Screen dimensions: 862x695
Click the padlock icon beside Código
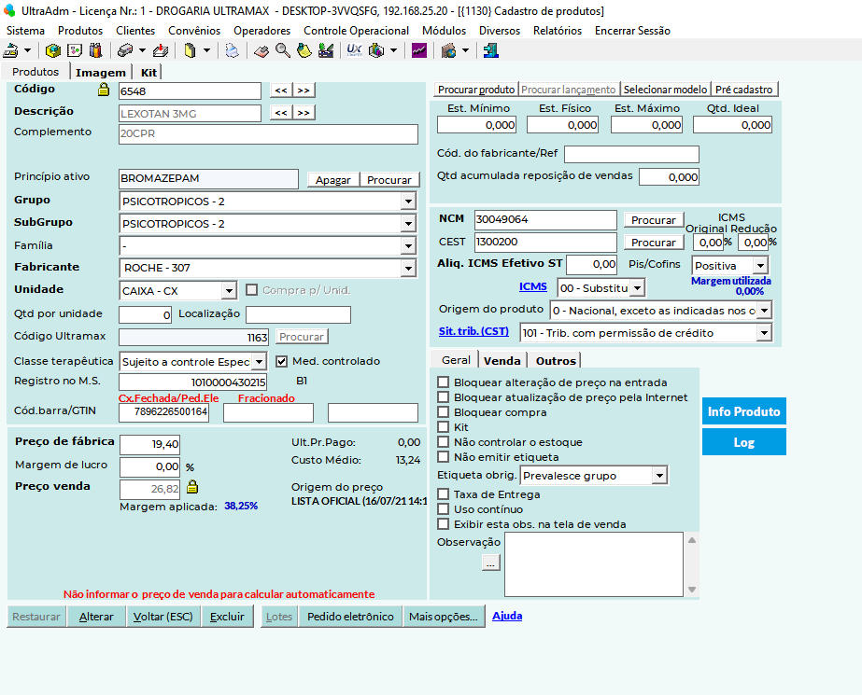104,89
